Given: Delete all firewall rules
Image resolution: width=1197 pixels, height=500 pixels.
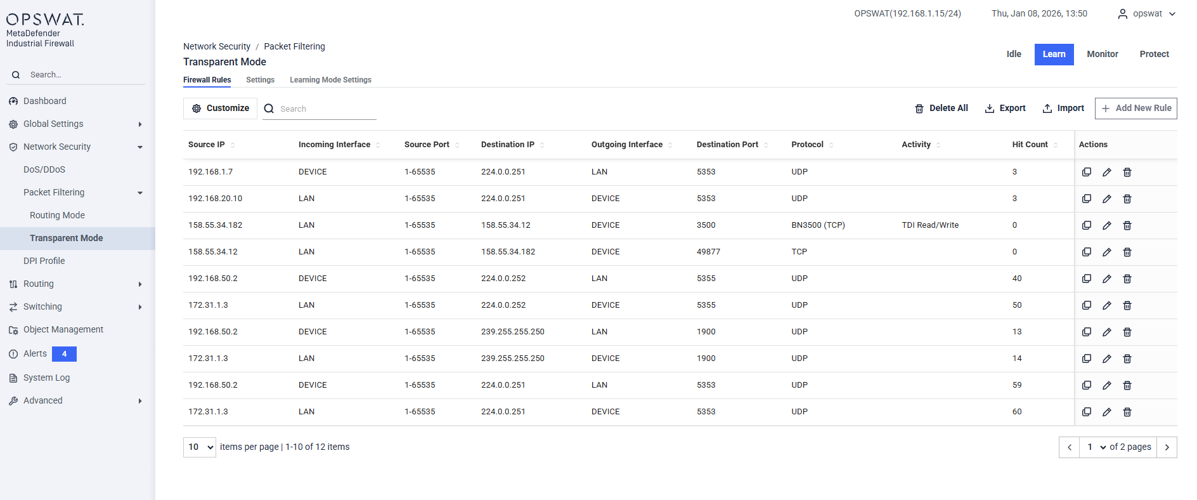Looking at the screenshot, I should point(941,109).
